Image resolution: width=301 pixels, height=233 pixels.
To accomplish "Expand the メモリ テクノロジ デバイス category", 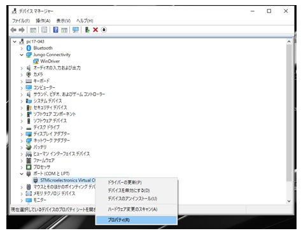I will [x=22, y=194].
